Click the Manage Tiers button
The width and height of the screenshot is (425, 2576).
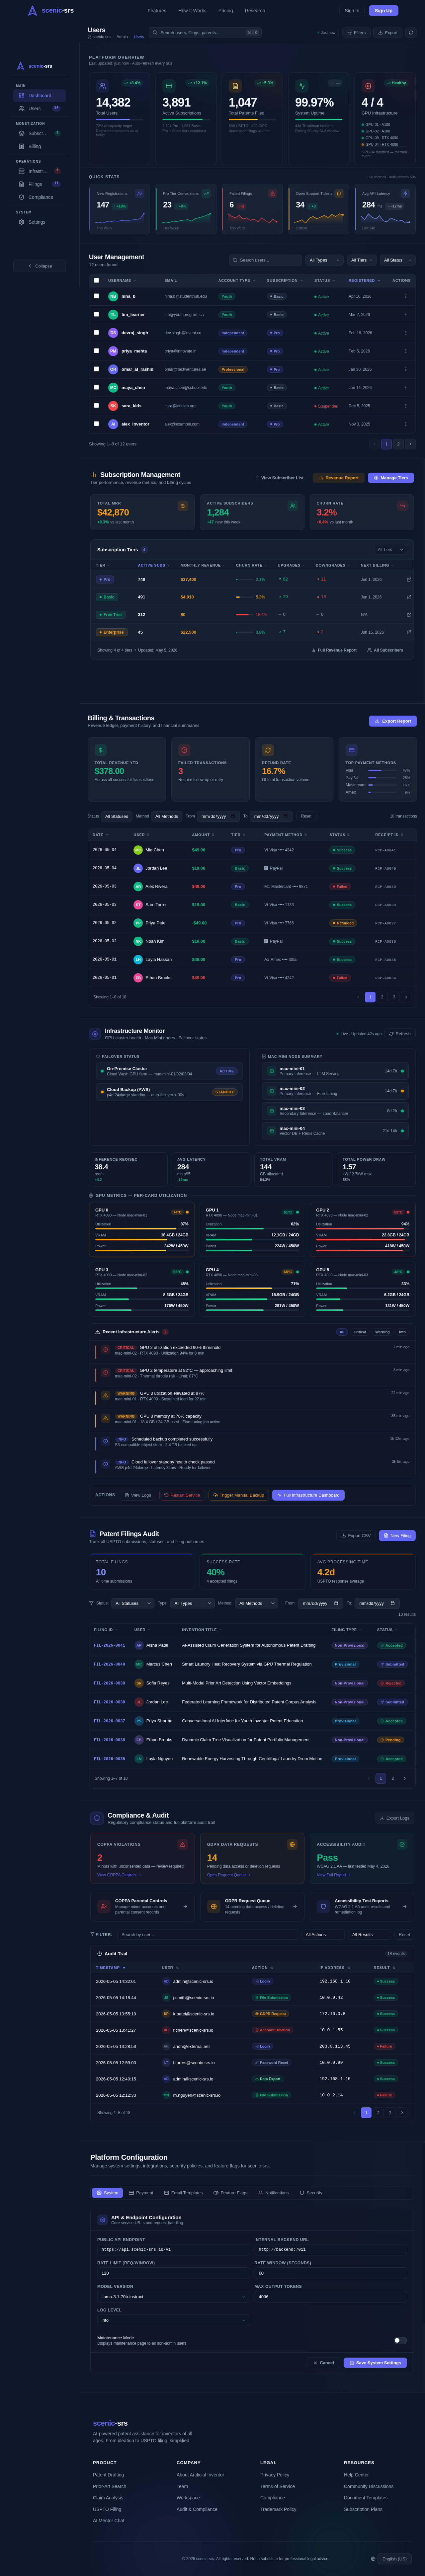click(391, 478)
